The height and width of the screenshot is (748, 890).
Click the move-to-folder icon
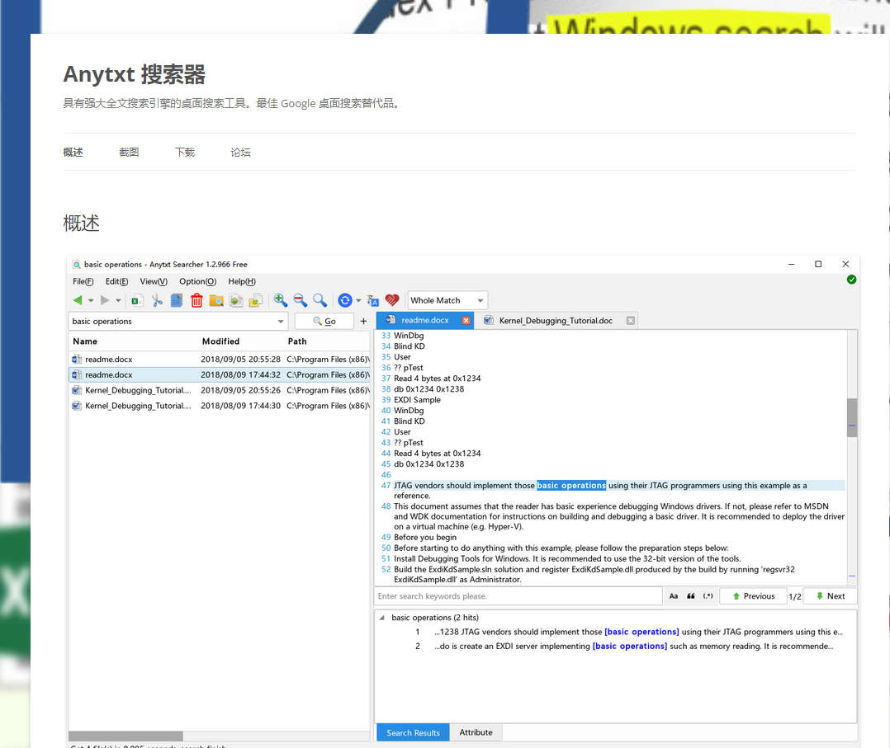click(x=256, y=300)
